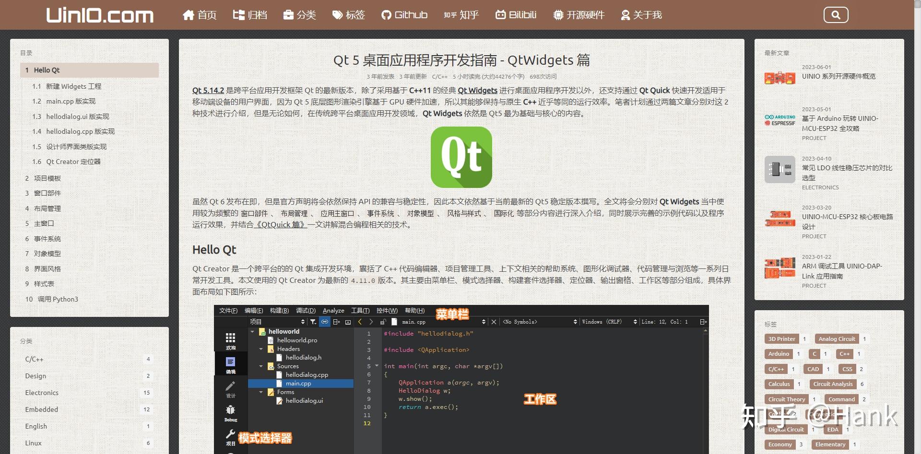This screenshot has width=921, height=454.
Task: Click the back navigation arrow in the editor toolbar
Action: click(x=360, y=322)
